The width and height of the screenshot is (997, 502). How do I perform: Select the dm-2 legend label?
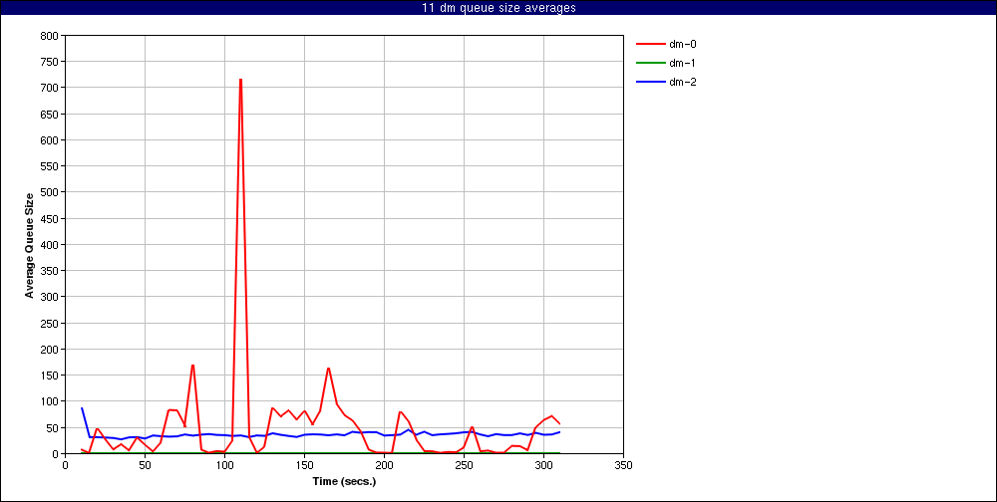click(683, 82)
